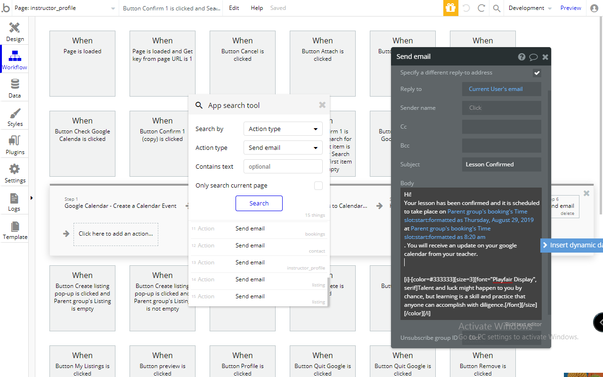The image size is (603, 377).
Task: Click delete under Step 6 Send email
Action: [567, 213]
